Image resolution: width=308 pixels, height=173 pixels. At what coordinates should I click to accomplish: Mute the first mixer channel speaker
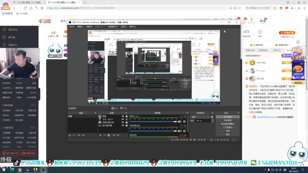[179, 121]
